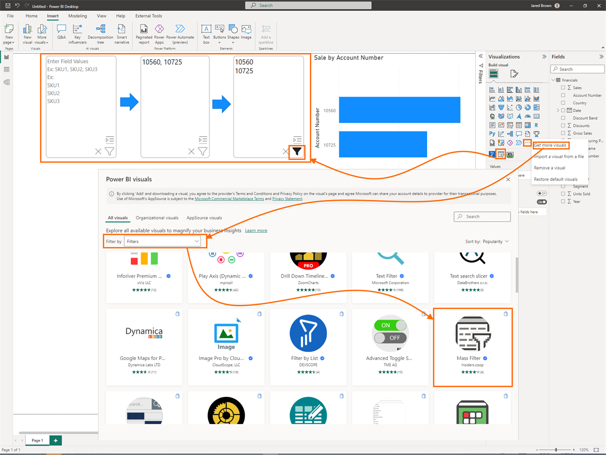Screen dimensions: 606x455
Task: Add a Smart narrative visual
Action: click(x=122, y=34)
